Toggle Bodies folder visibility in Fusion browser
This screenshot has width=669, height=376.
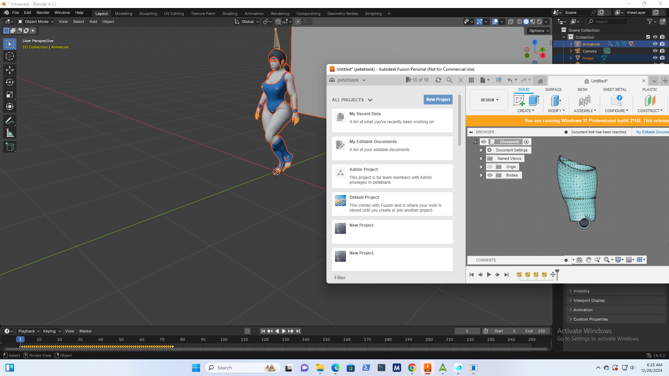click(490, 175)
